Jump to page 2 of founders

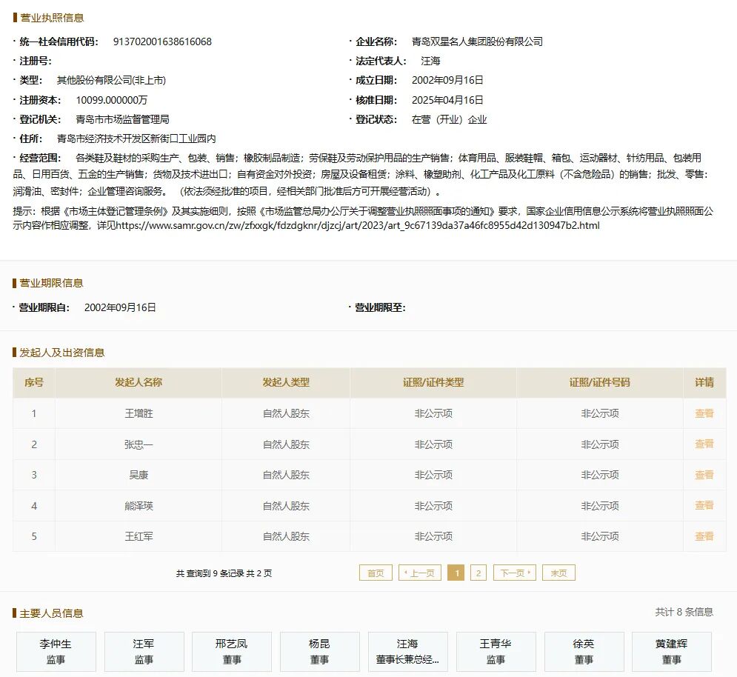point(478,573)
